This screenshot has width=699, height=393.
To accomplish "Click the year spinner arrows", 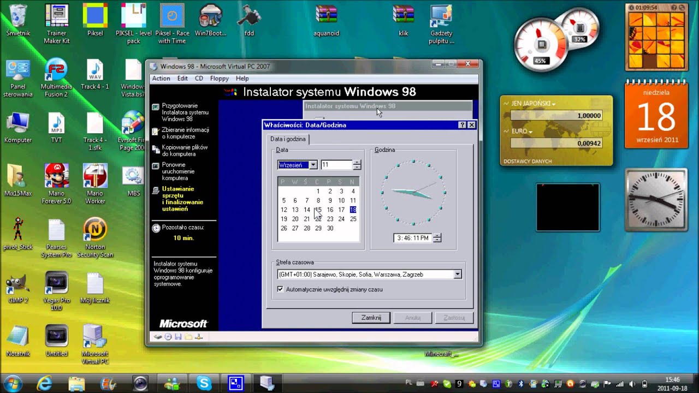I will click(x=357, y=165).
